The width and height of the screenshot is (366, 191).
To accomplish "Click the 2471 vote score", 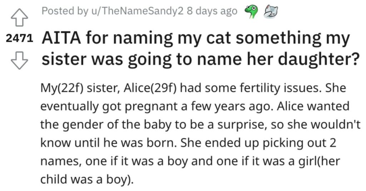I will click(x=19, y=39).
